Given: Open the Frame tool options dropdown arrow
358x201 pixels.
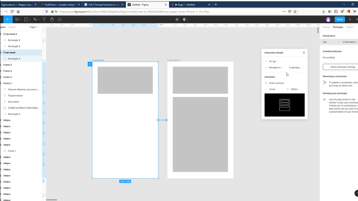Looking at the screenshot, I should (20, 20).
